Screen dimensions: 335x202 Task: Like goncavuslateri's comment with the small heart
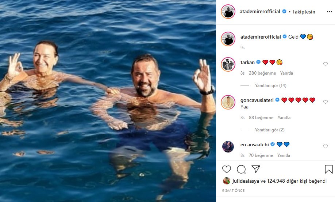pos(326,102)
